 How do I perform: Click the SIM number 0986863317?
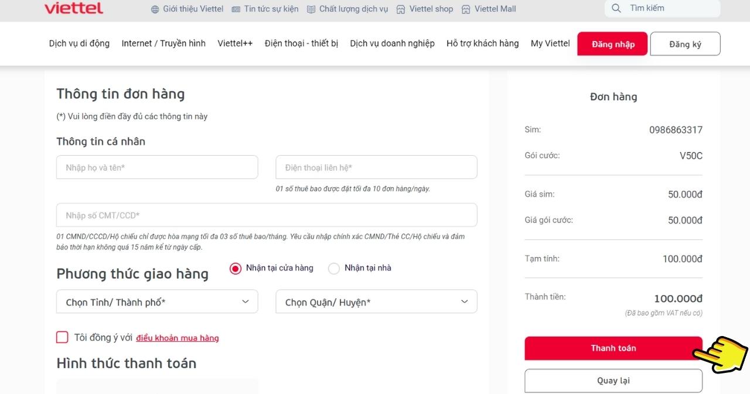pyautogui.click(x=676, y=130)
